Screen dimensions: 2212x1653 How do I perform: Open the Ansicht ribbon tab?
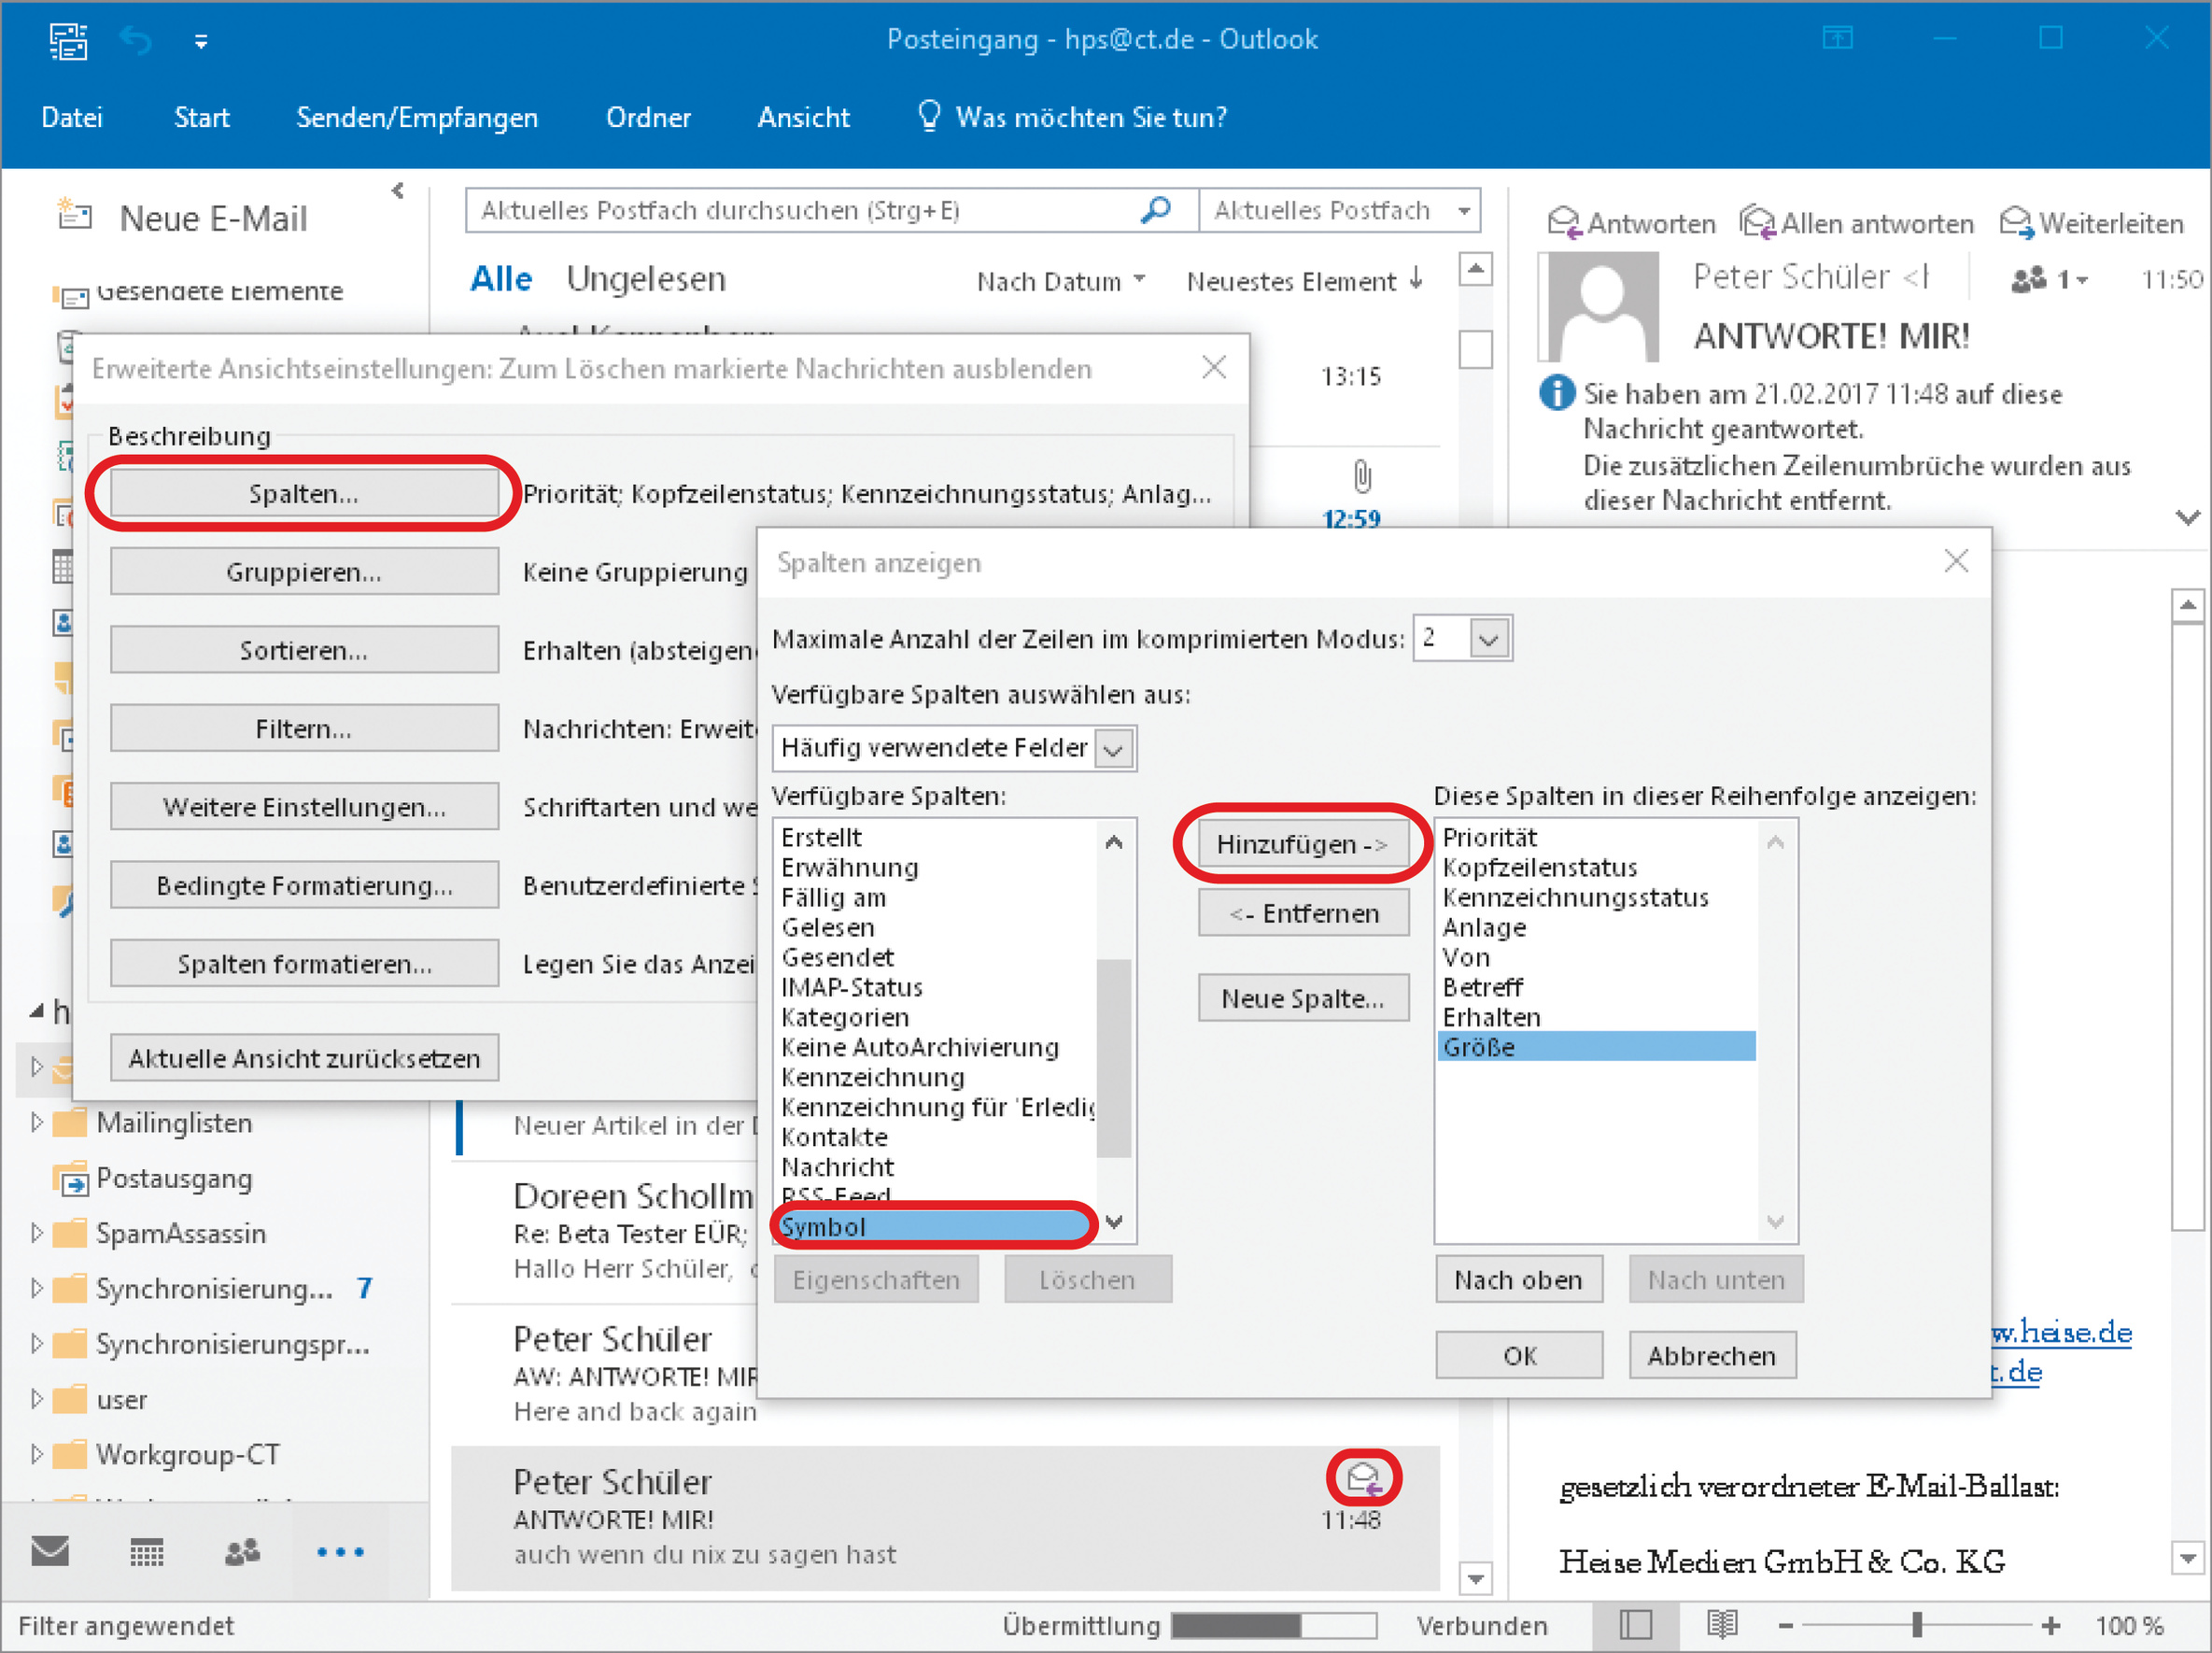(803, 117)
